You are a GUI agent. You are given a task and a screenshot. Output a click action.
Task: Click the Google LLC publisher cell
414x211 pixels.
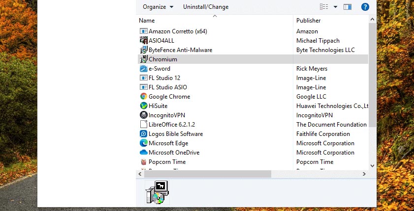311,97
